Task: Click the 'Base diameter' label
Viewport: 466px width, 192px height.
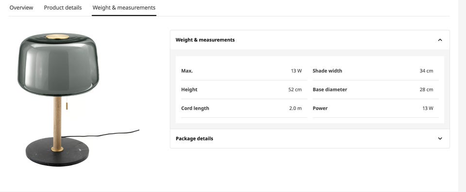Action: tap(330, 90)
